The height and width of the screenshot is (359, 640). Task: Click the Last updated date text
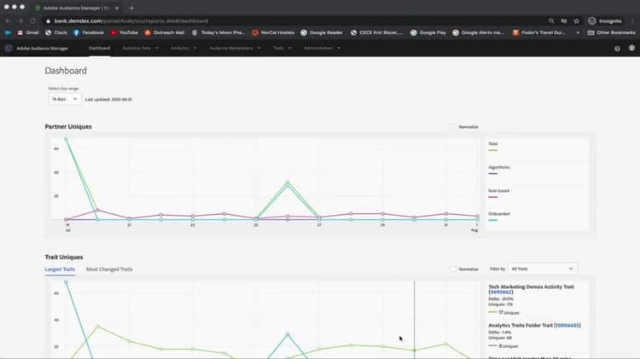(108, 100)
